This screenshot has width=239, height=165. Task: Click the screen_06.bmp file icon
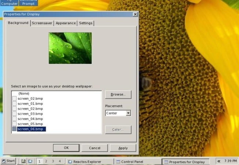[x=14, y=129]
